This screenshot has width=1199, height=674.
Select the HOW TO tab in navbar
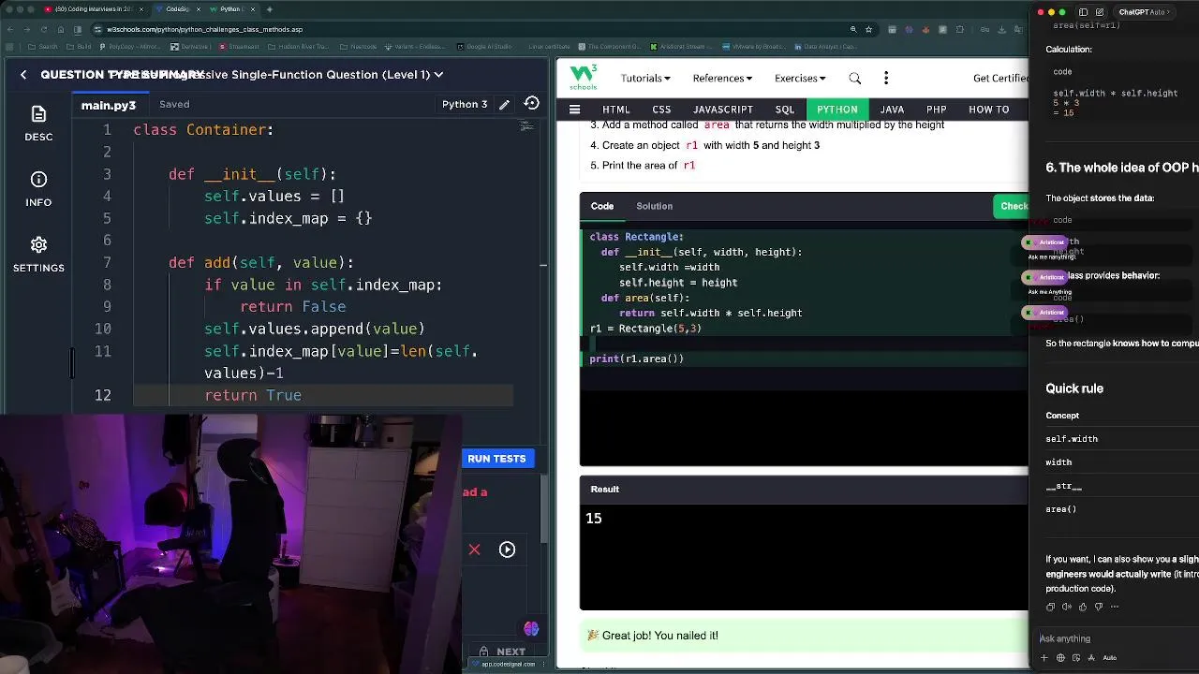tap(988, 110)
